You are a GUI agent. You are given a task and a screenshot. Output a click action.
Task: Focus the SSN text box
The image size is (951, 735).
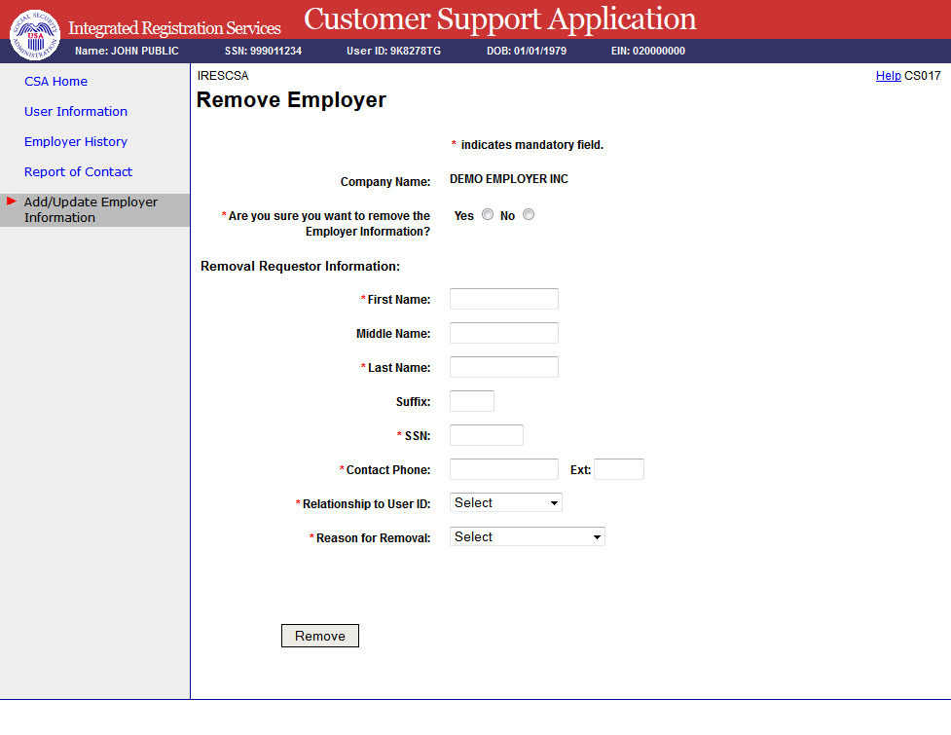point(486,435)
